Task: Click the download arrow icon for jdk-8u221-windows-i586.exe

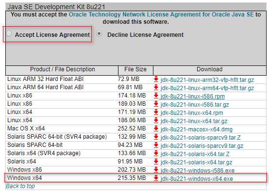Action: tap(156, 170)
